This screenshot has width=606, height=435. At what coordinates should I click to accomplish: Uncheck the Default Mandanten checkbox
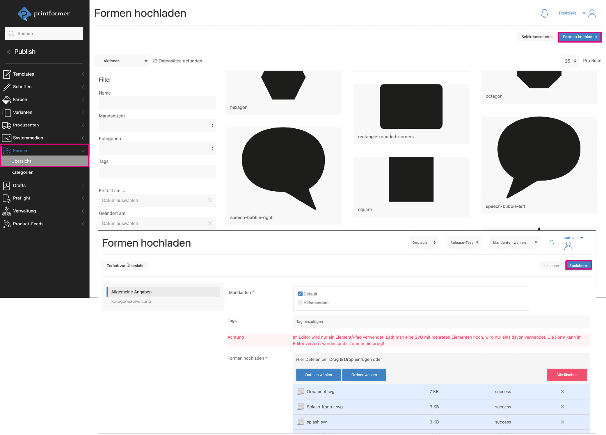(300, 294)
